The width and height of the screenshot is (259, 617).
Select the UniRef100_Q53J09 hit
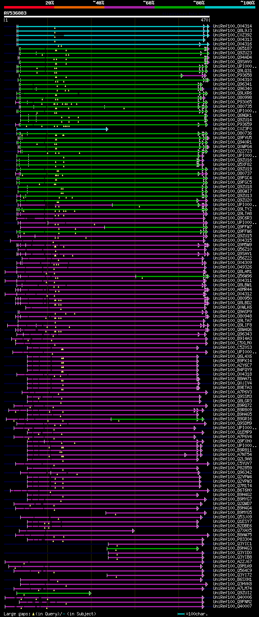pyautogui.click(x=233, y=517)
